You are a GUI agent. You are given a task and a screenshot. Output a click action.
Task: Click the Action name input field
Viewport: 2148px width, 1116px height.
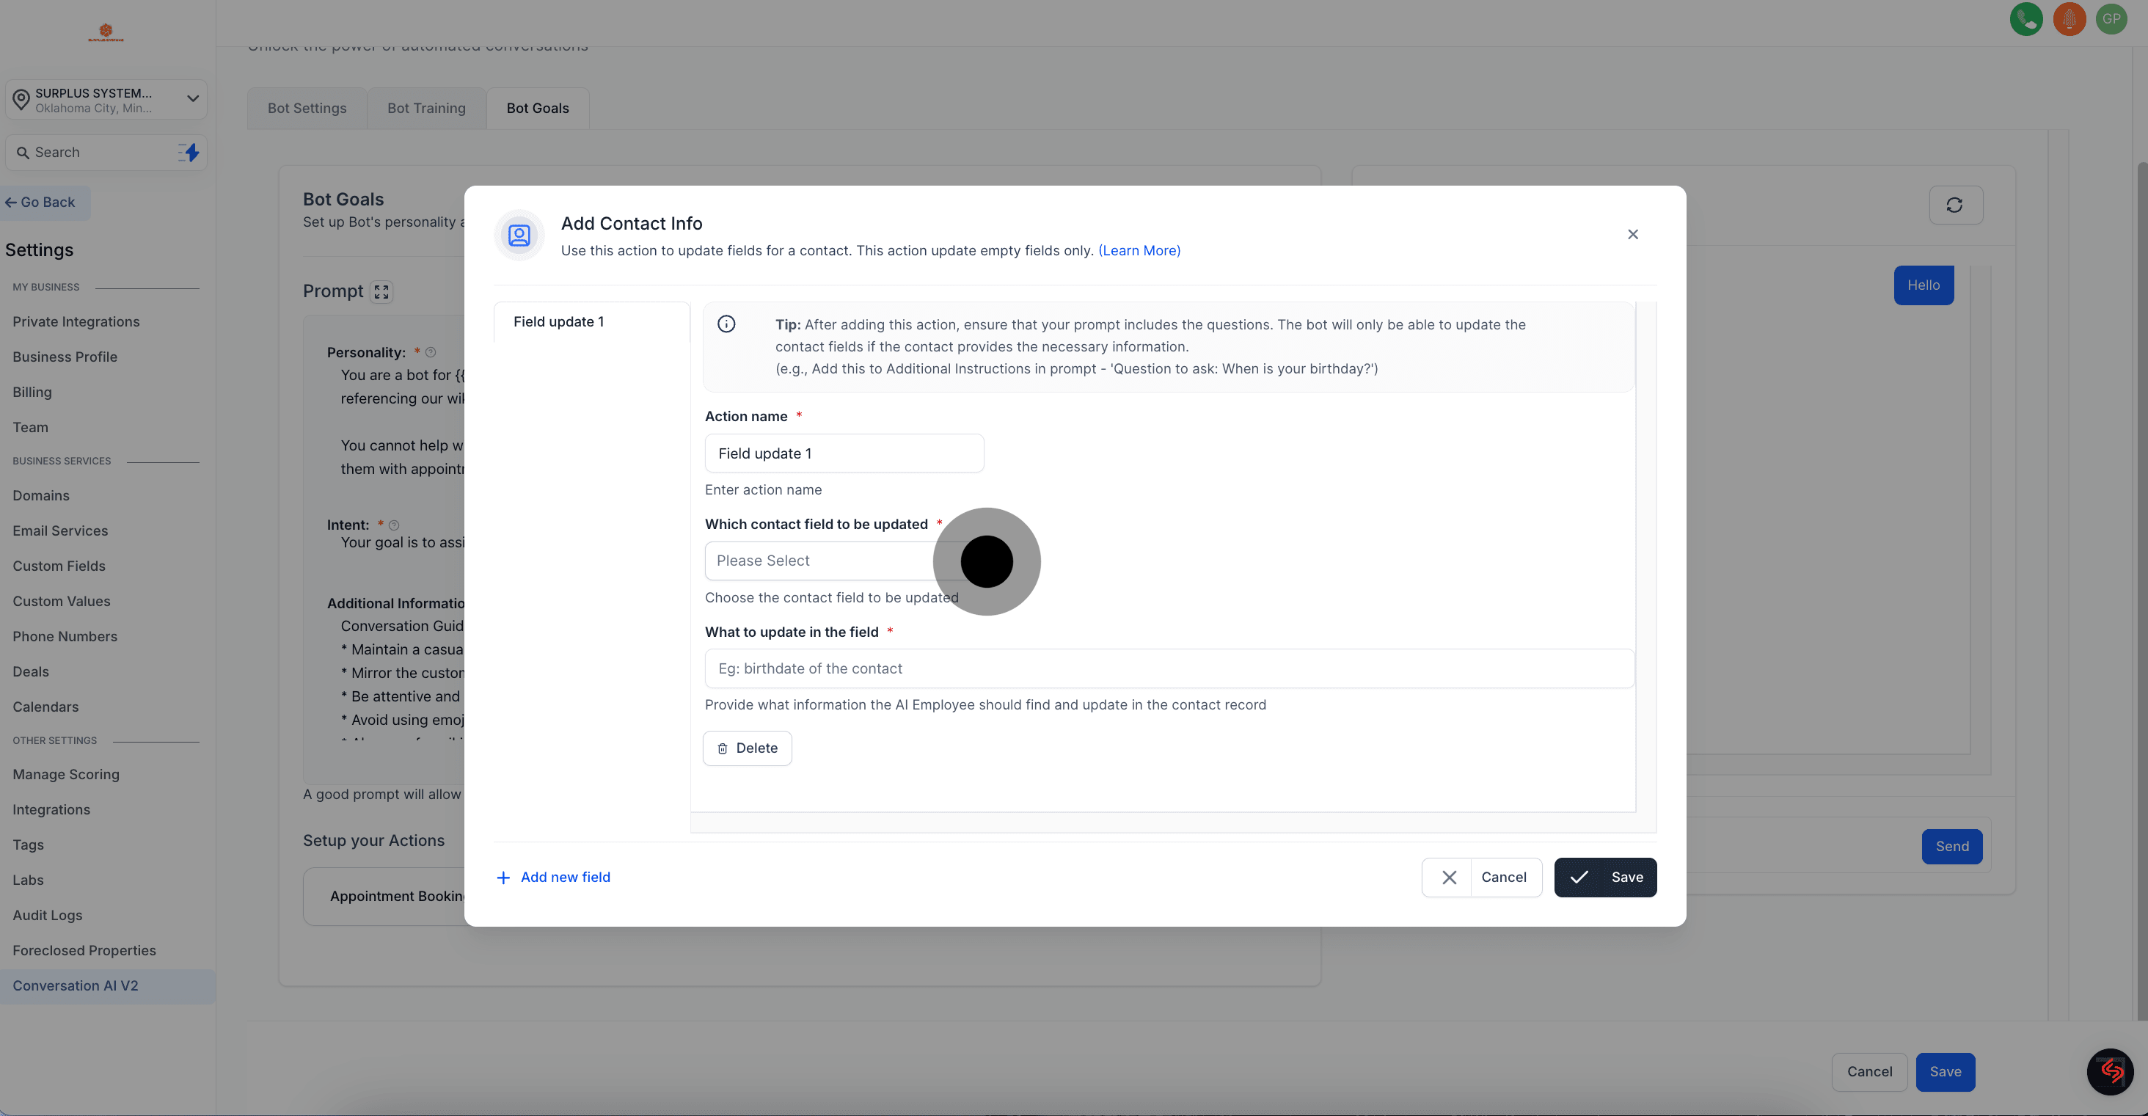coord(844,453)
